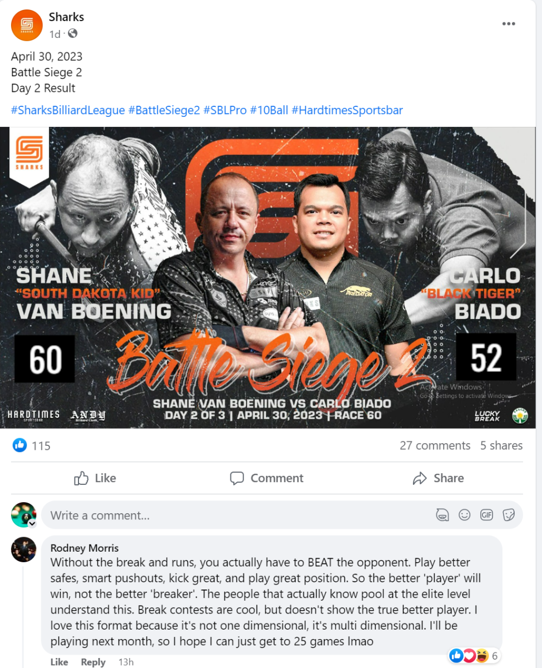Viewport: 542px width, 668px height.
Task: View the 27 comments link
Action: 435,445
